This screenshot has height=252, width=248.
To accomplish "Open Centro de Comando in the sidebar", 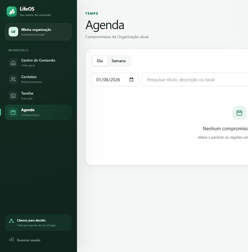I will tap(38, 63).
